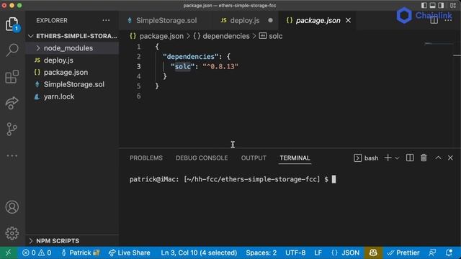The image size is (461, 259).
Task: Change encoding via UTF-8
Action: coord(295,253)
